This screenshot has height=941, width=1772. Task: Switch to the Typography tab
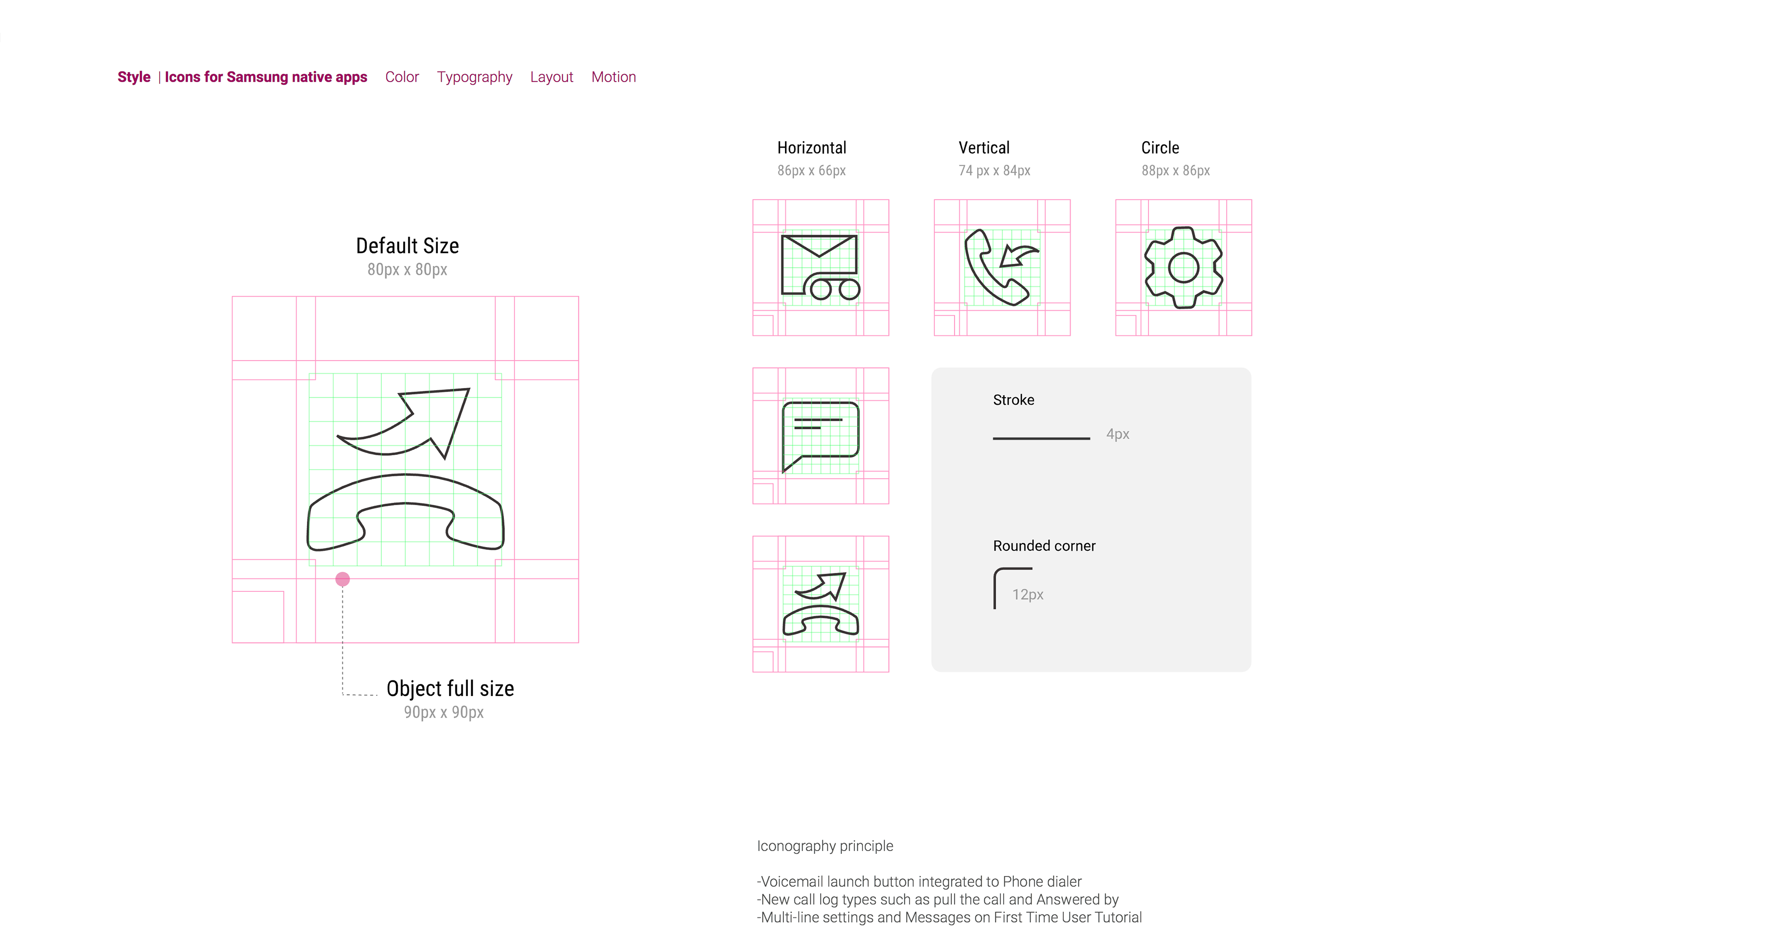pyautogui.click(x=474, y=77)
